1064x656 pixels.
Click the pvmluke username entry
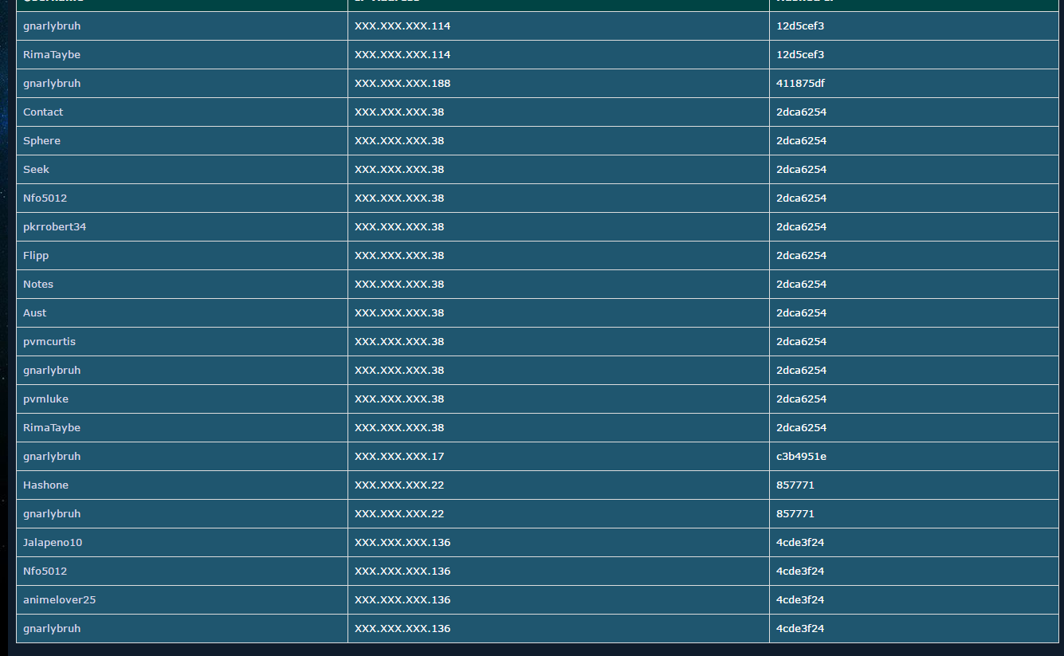[x=45, y=399]
